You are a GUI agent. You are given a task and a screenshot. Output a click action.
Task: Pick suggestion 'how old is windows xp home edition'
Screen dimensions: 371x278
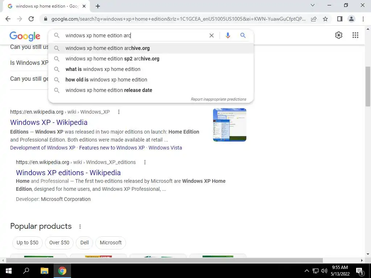(x=151, y=80)
